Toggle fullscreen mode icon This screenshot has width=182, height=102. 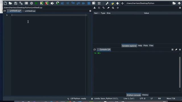[99, 3]
